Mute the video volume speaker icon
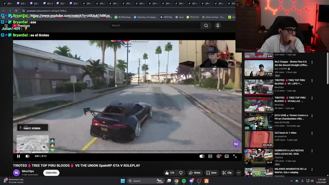This screenshot has width=329, height=185. 27,156
